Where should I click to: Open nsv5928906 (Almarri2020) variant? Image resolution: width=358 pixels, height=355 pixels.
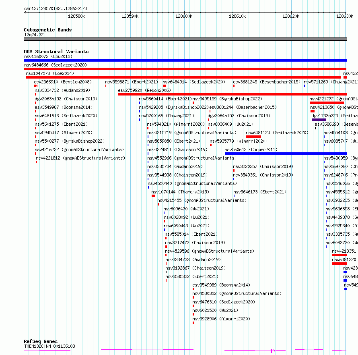tap(221, 319)
